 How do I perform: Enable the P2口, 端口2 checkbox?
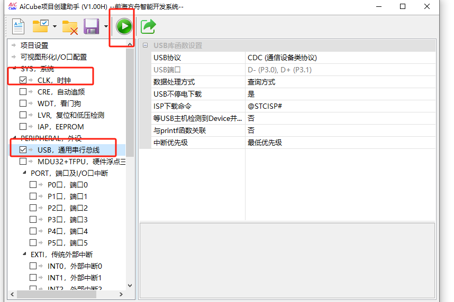[33, 207]
